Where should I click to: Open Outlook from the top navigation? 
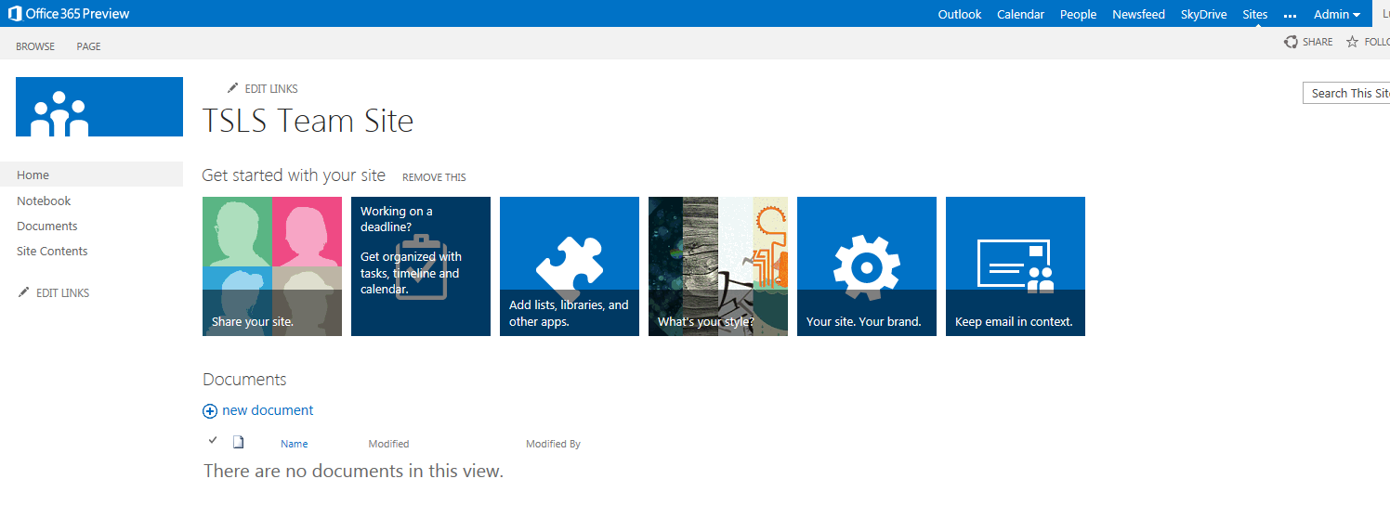coord(960,14)
